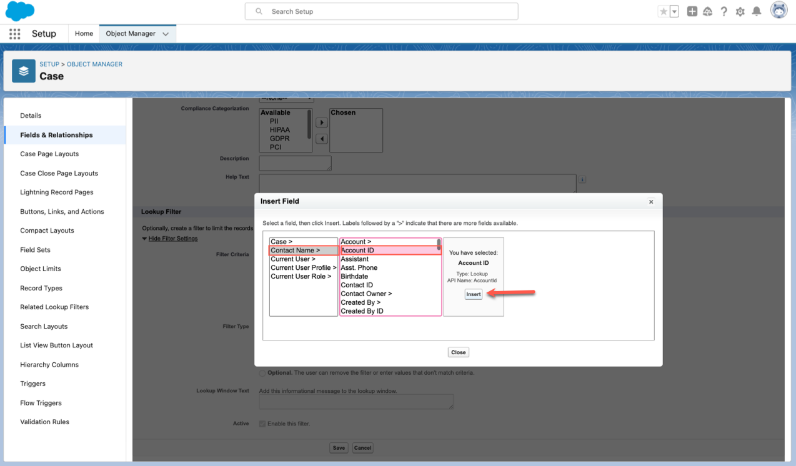Click the Search Setup field
The height and width of the screenshot is (466, 796).
[x=381, y=11]
